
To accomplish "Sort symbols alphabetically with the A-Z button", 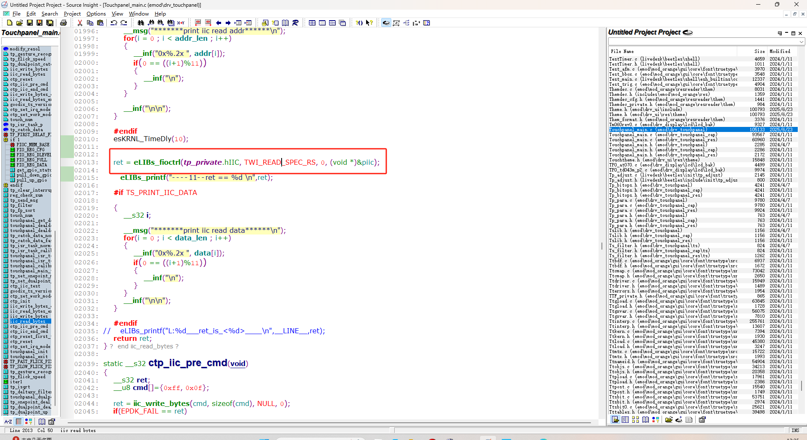I will (8, 422).
